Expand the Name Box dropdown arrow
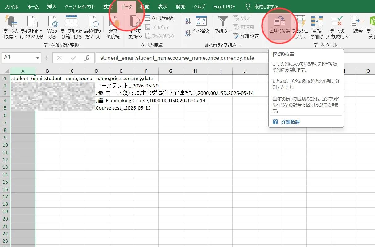The image size is (375, 247). (x=38, y=58)
